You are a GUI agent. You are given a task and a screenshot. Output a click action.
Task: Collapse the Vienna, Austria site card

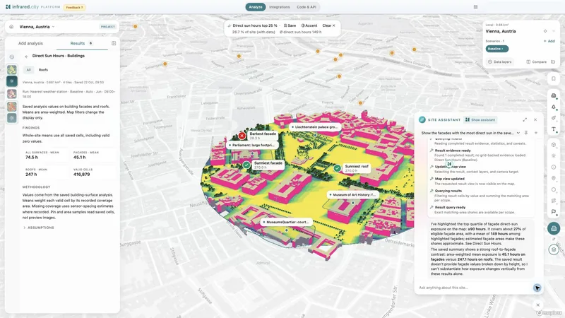click(x=554, y=31)
